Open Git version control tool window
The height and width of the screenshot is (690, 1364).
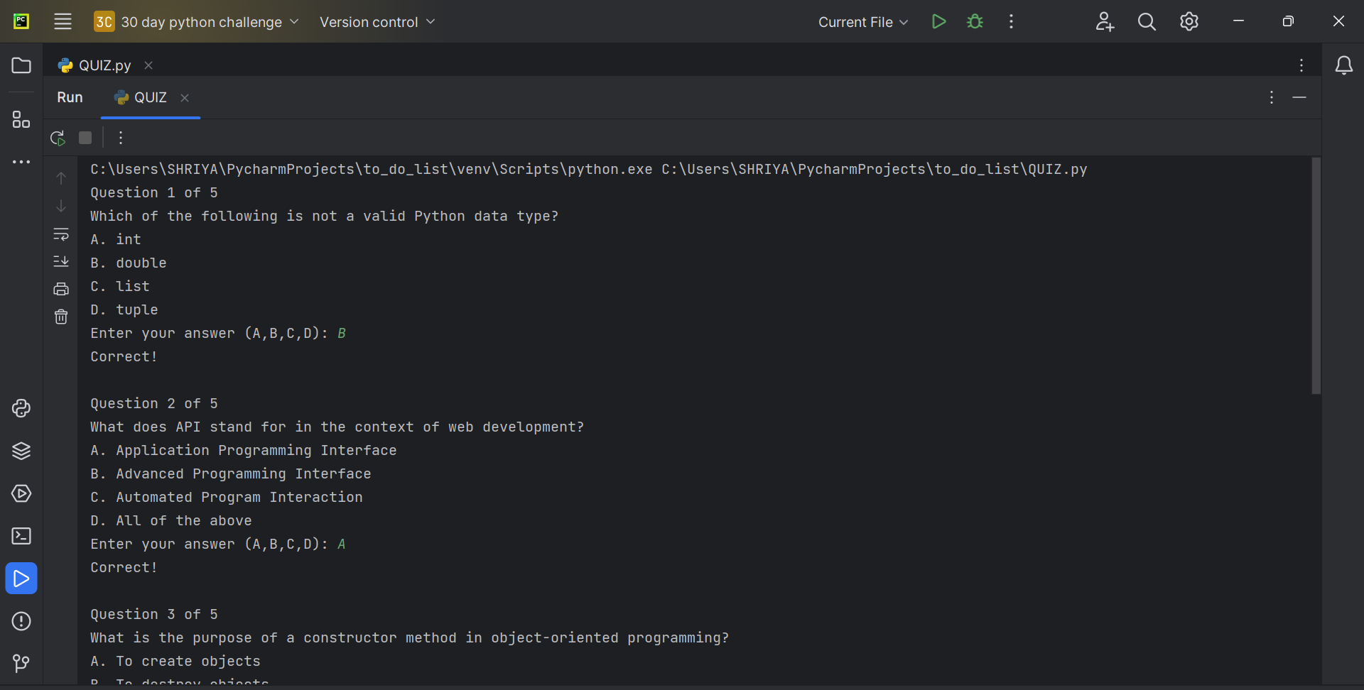coord(21,663)
